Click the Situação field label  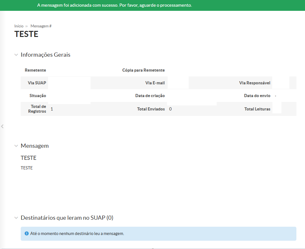click(x=38, y=96)
